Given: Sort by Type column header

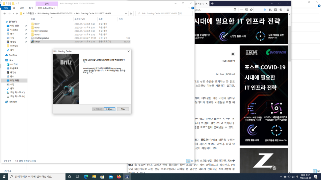Looking at the screenshot, I should click(x=100, y=19).
